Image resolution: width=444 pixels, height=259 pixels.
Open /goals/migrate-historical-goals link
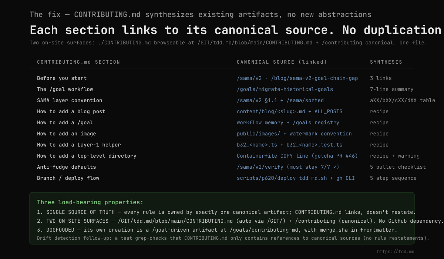coord(285,89)
